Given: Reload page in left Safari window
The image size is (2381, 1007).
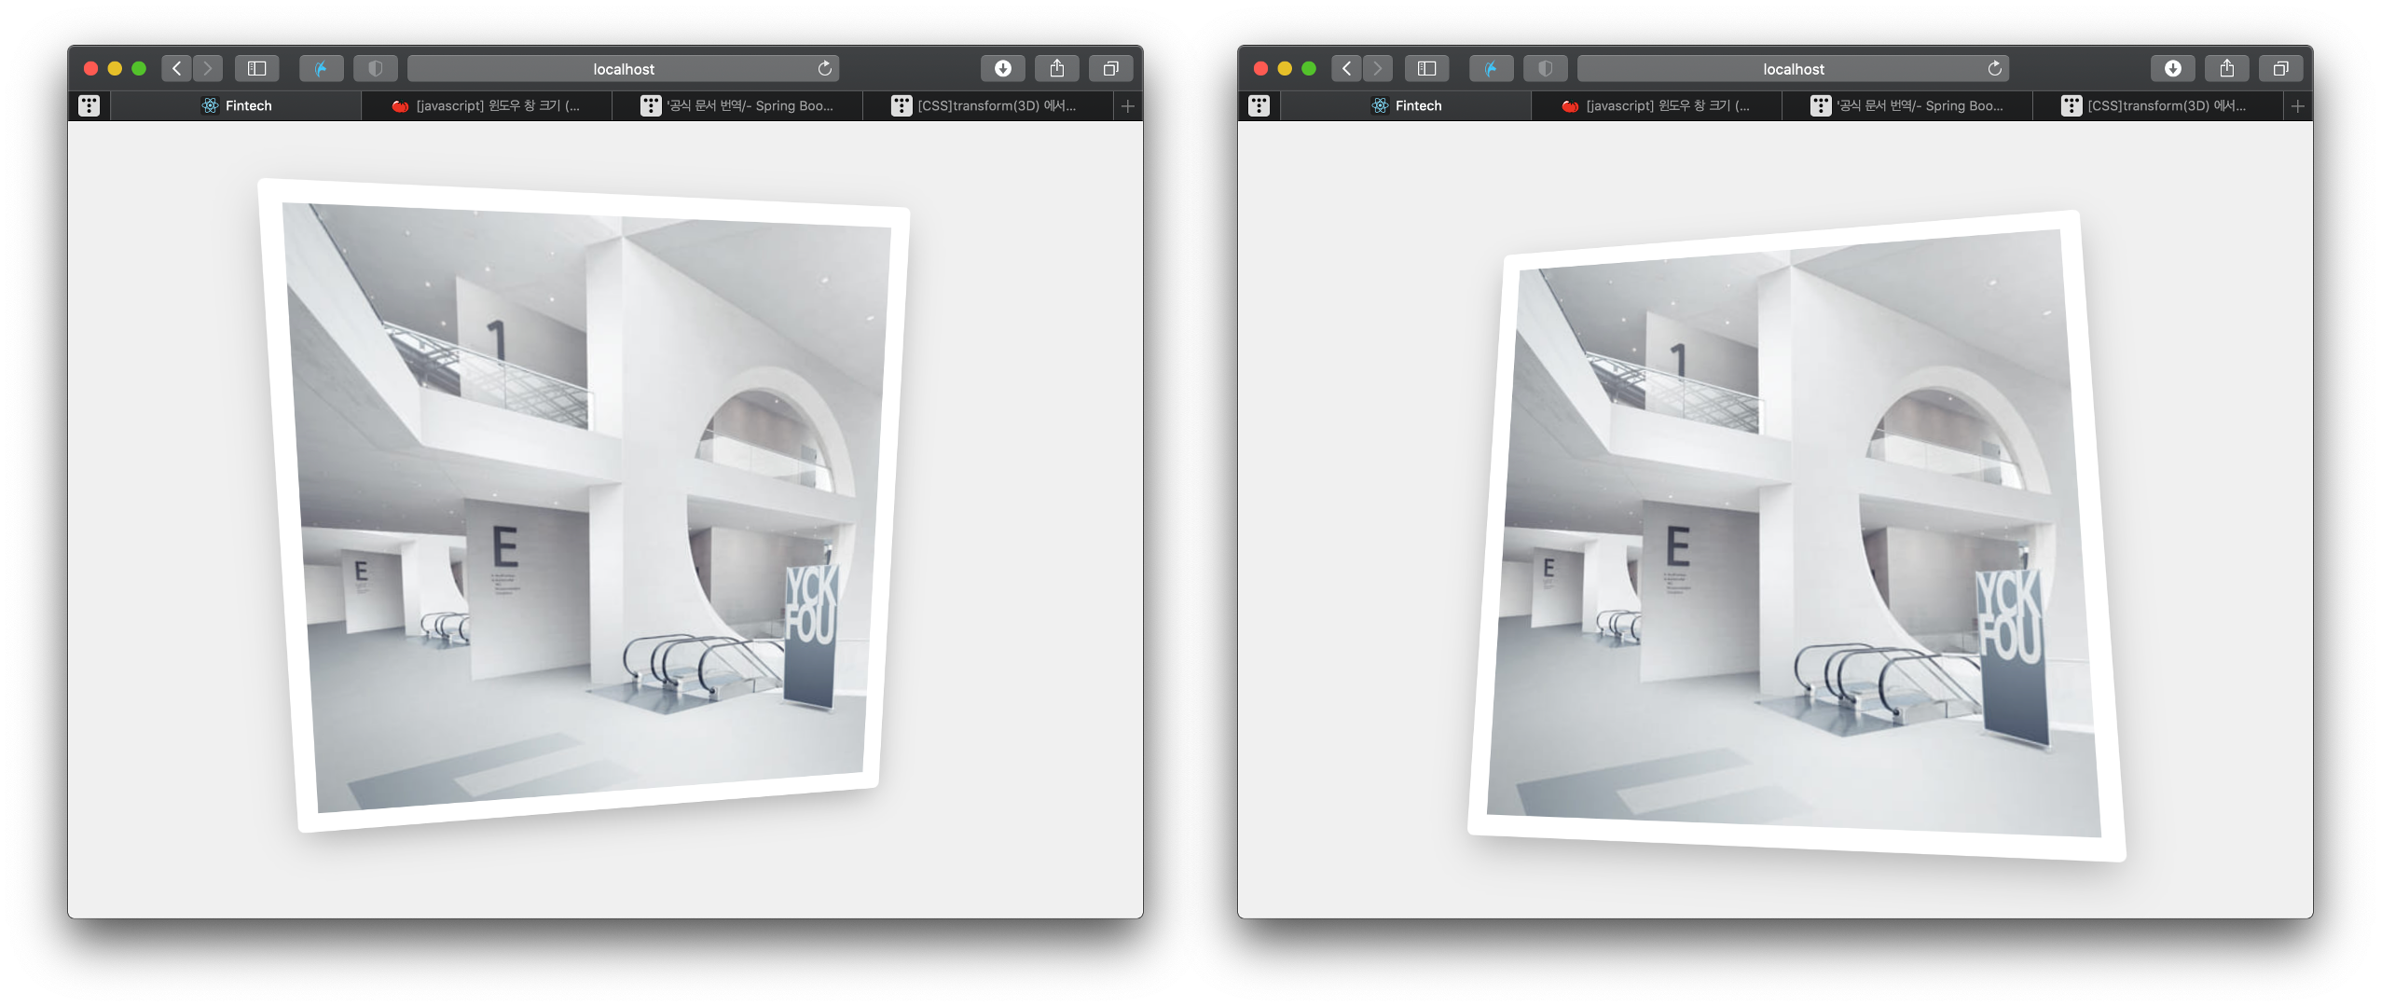Looking at the screenshot, I should tap(824, 68).
